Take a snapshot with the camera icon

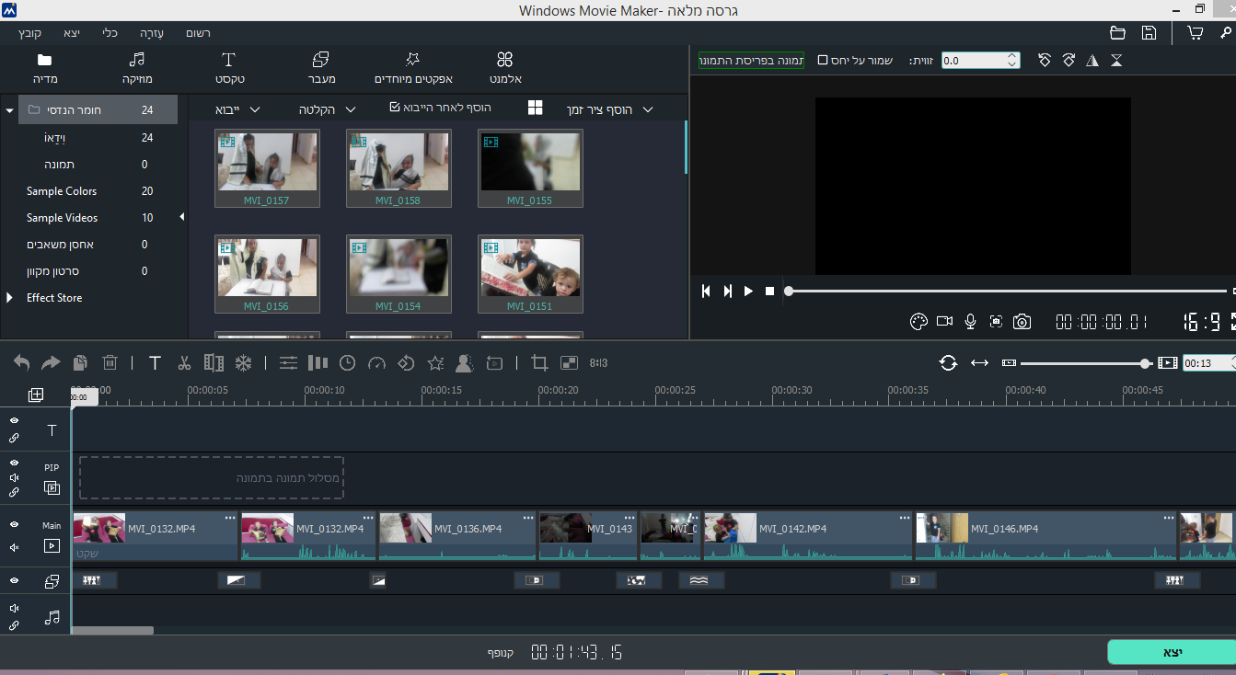click(1022, 321)
